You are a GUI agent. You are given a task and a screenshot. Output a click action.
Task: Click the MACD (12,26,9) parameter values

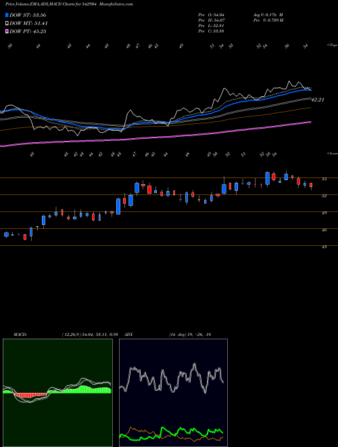(x=90, y=335)
